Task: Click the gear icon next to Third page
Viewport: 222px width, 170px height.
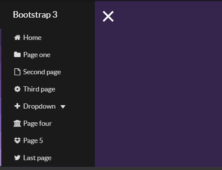Action: [x=17, y=89]
